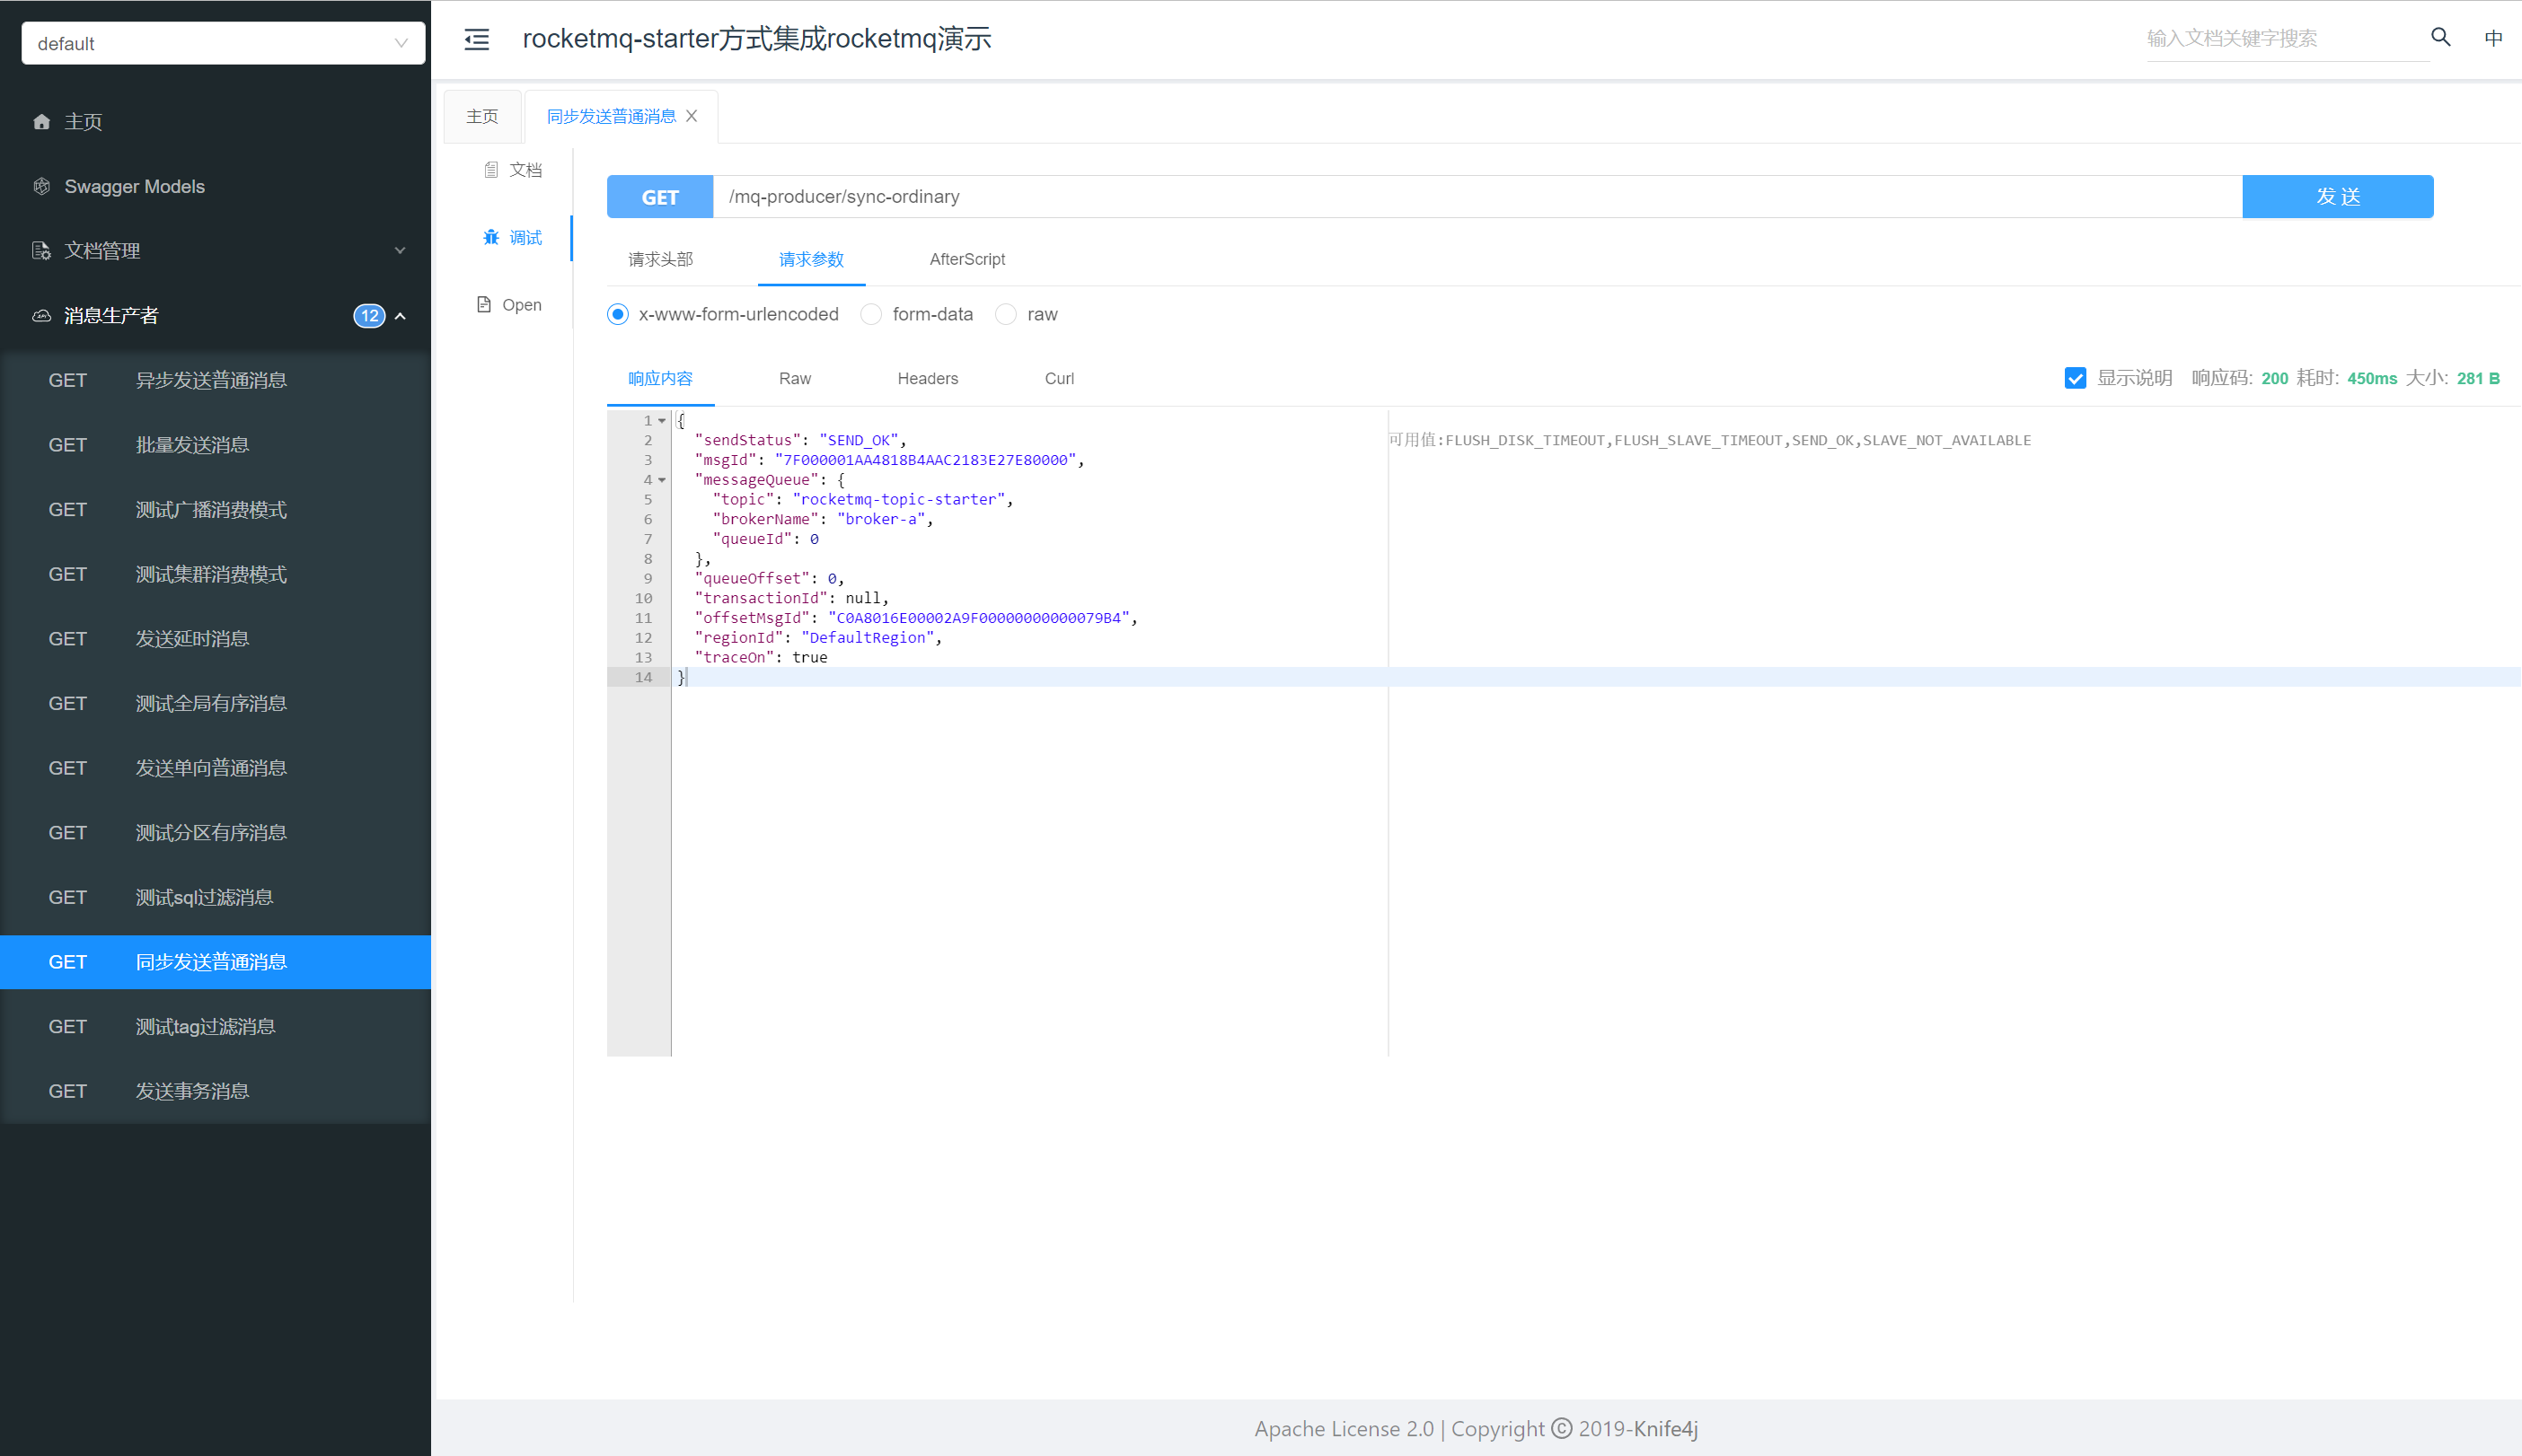This screenshot has height=1456, width=2522.
Task: Select the 调试 debug bug icon
Action: click(491, 237)
